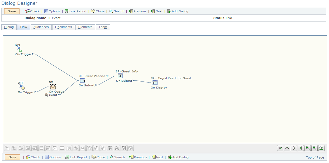The height and width of the screenshot is (163, 329).
Task: Click the pan down arrow icon
Action: click(280, 148)
